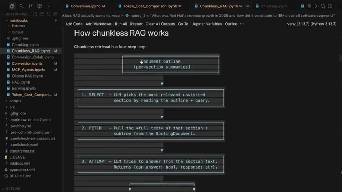Click the Split Editor icon

pos(330,6)
